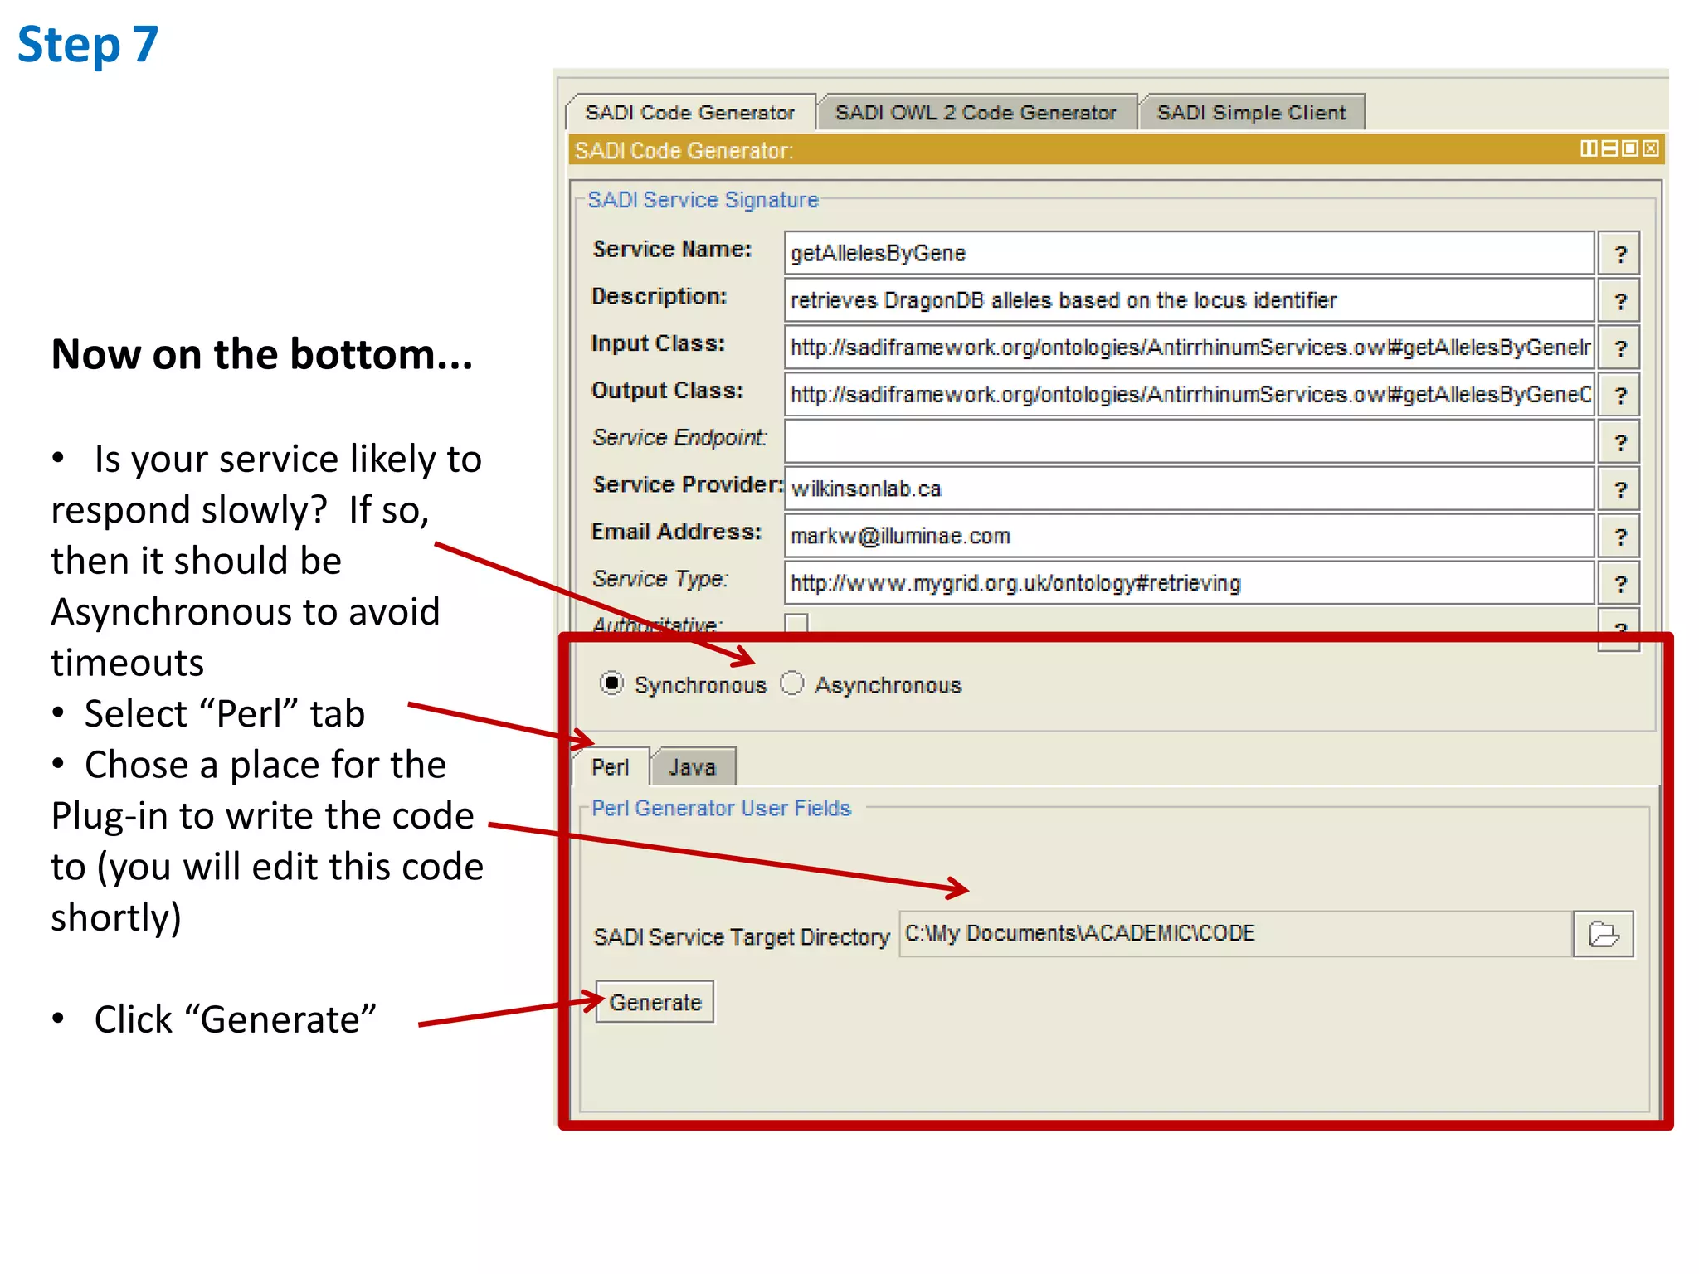Open help for Service Provider field

[1619, 489]
